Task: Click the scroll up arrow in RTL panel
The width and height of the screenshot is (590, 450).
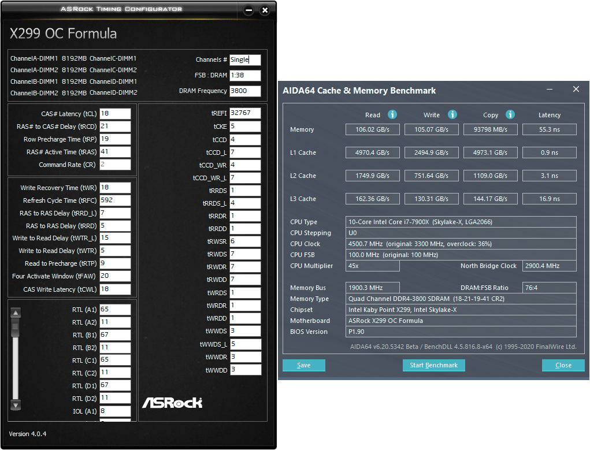Action: [x=16, y=313]
